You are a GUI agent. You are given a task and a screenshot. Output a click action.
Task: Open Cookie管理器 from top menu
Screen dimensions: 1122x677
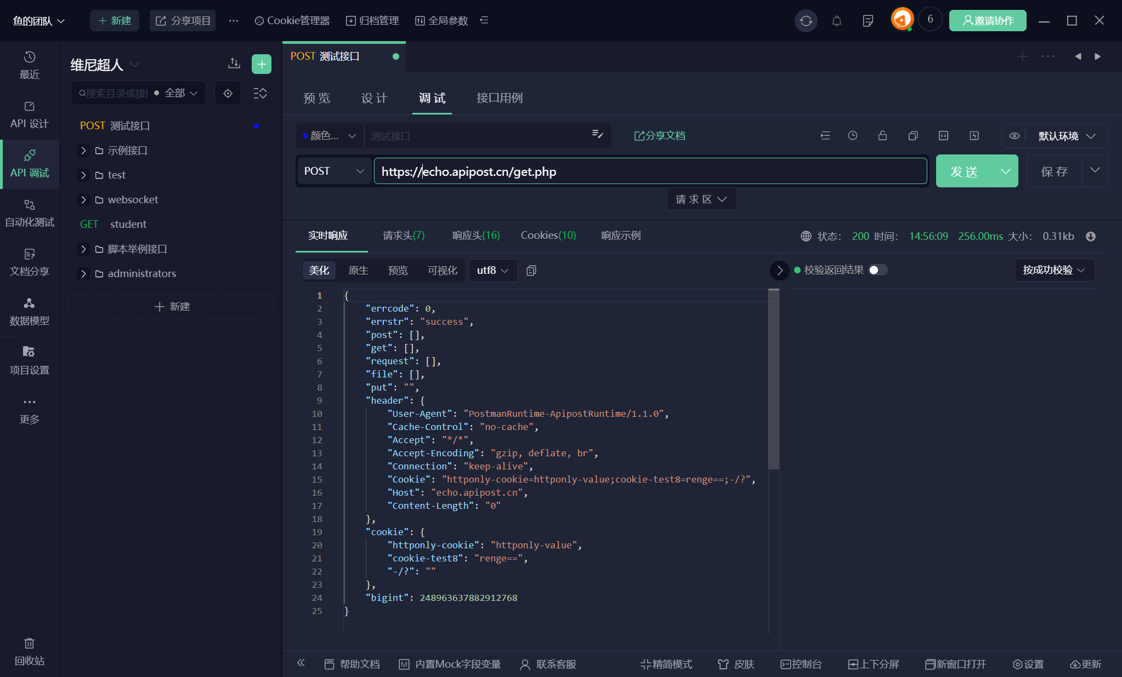click(292, 21)
